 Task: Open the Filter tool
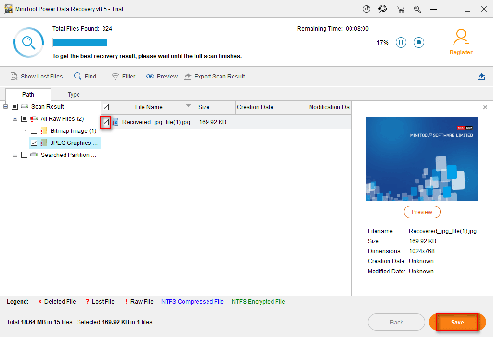[x=124, y=77]
